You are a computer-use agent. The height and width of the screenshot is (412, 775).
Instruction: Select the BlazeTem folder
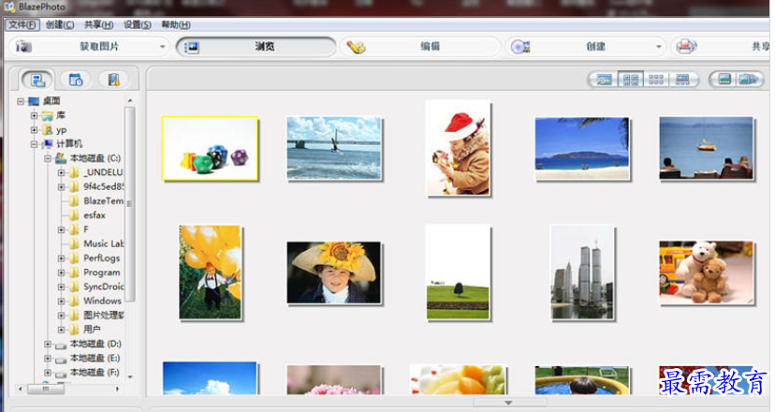(103, 200)
